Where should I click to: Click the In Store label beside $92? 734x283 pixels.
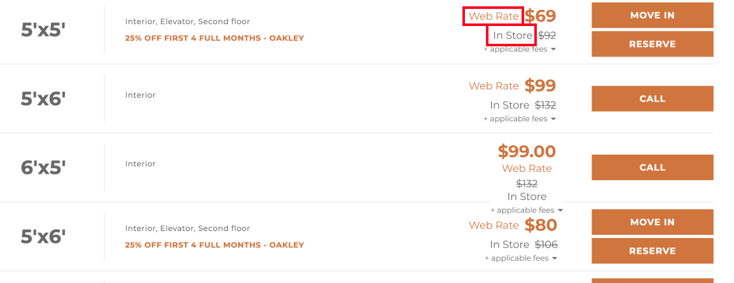[513, 36]
